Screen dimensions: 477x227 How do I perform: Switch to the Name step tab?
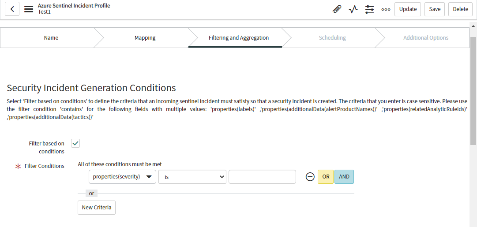51,37
